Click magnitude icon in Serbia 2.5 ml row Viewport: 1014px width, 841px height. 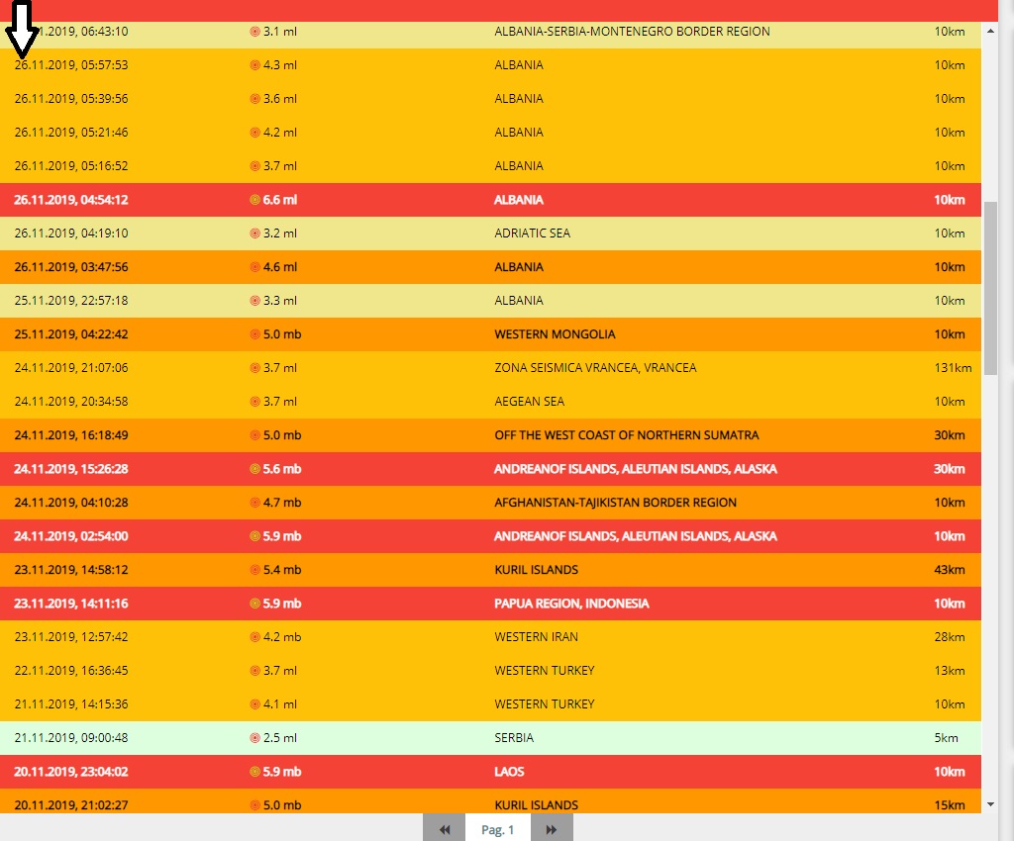[254, 738]
